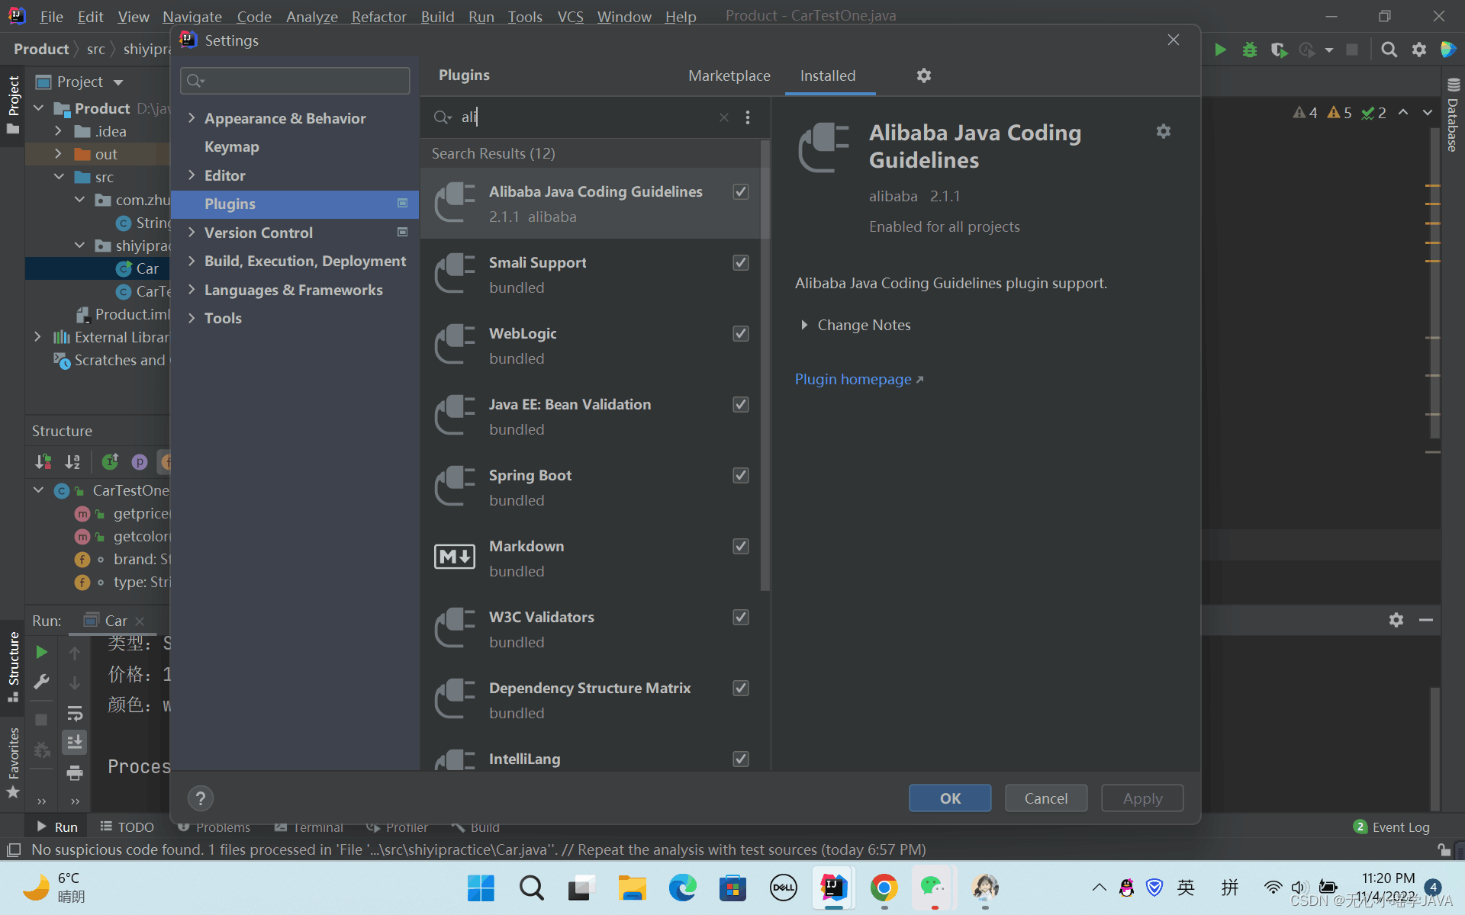Uncheck the Spring Boot plugin

740,475
